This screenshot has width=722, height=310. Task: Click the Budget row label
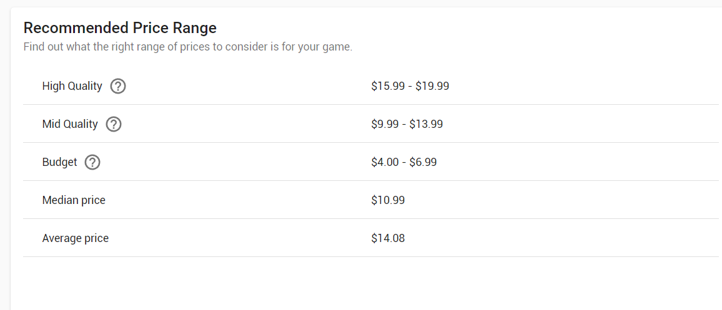(x=60, y=162)
